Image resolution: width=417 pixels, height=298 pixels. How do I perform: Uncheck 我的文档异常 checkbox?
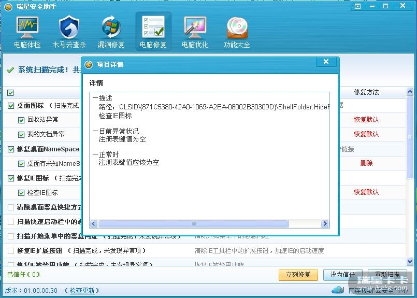tap(21, 135)
